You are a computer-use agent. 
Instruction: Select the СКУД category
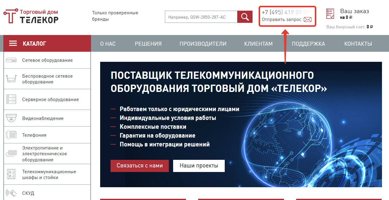tap(47, 193)
